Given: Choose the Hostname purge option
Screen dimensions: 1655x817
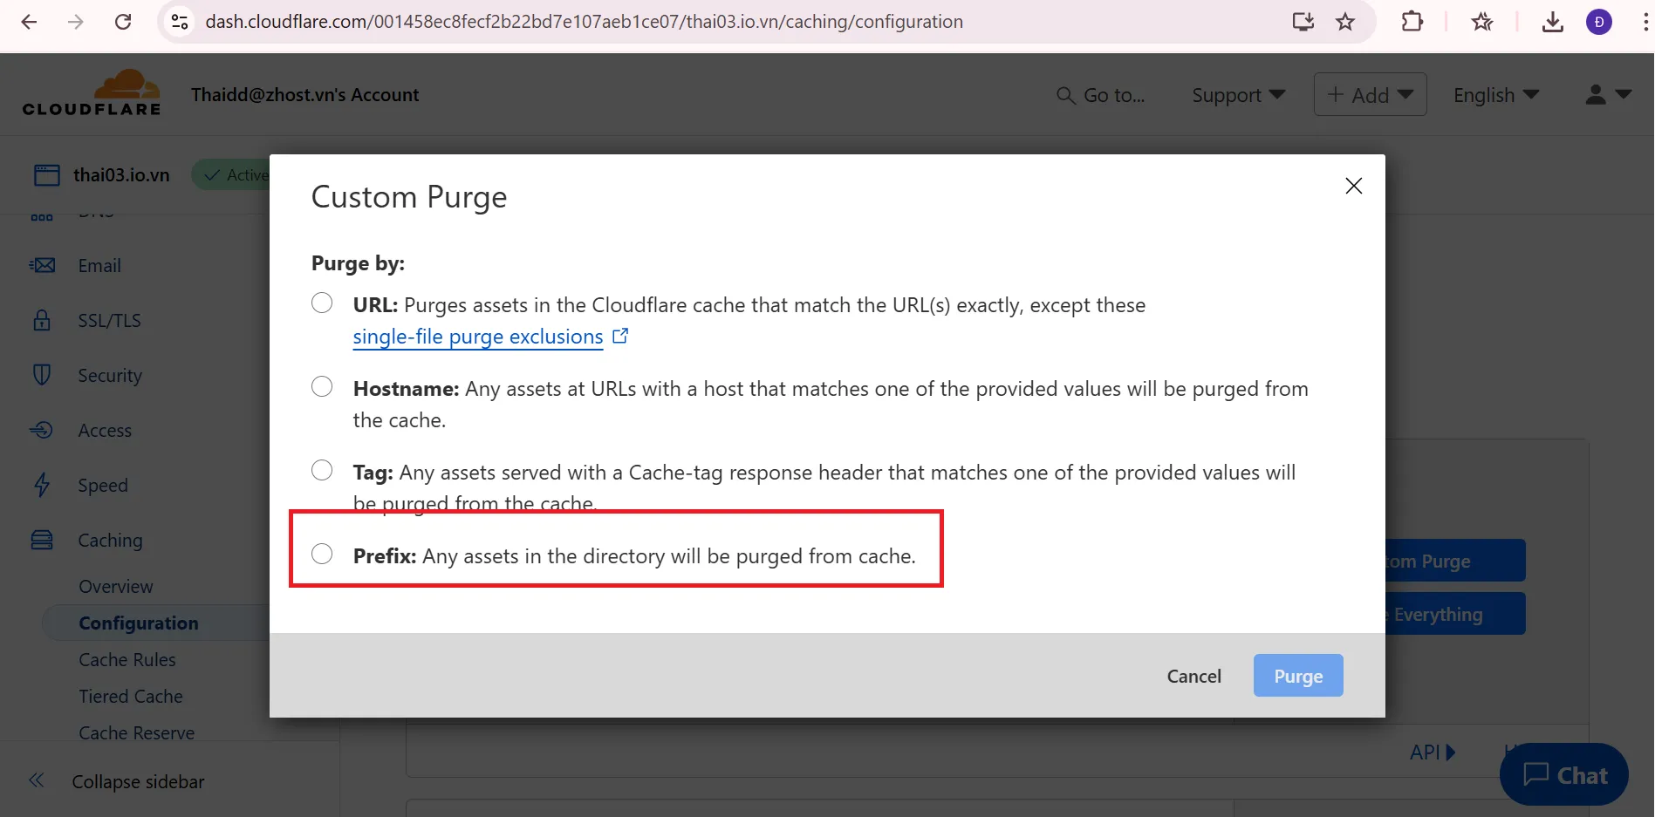Looking at the screenshot, I should pos(322,387).
